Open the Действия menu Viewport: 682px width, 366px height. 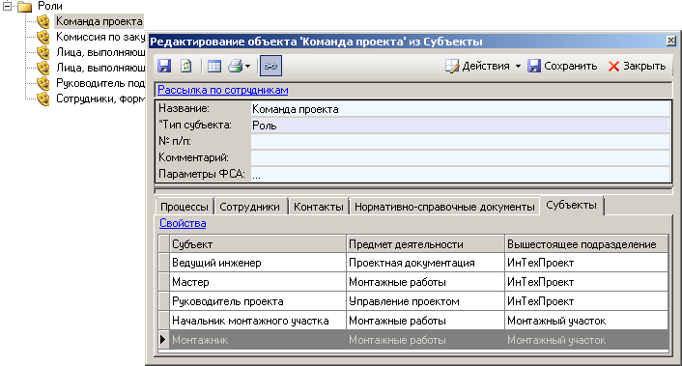(483, 66)
